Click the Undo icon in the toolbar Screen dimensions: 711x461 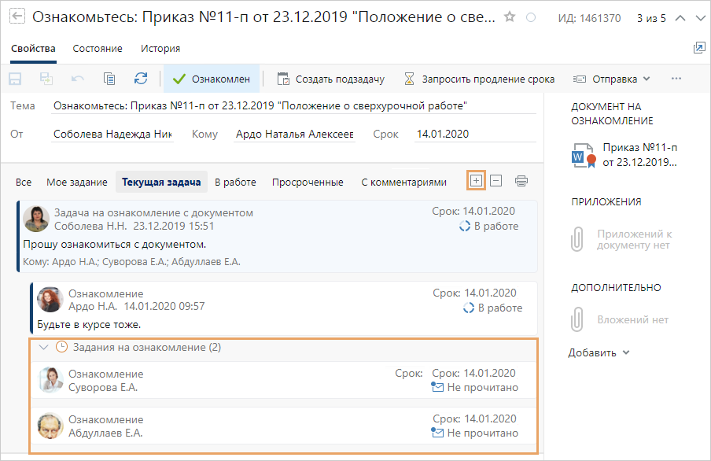coord(76,78)
